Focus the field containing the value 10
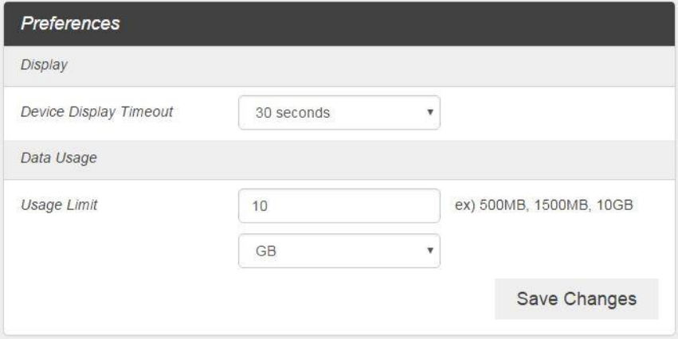Screen dimensions: 678x339 pyautogui.click(x=339, y=206)
